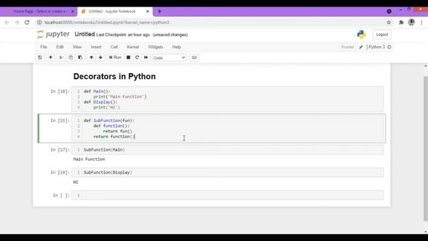
Task: Open the browser profile avatar
Action: tap(411, 22)
